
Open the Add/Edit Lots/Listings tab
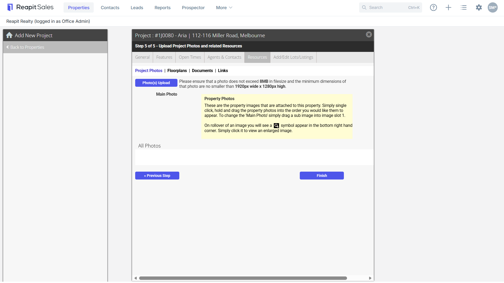pos(293,57)
